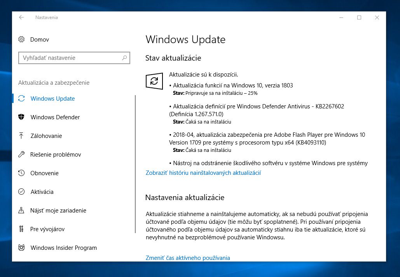Click the 'Pripravuje sa na inštaláciu – 25%' status
The height and width of the screenshot is (277, 400).
pyautogui.click(x=222, y=93)
